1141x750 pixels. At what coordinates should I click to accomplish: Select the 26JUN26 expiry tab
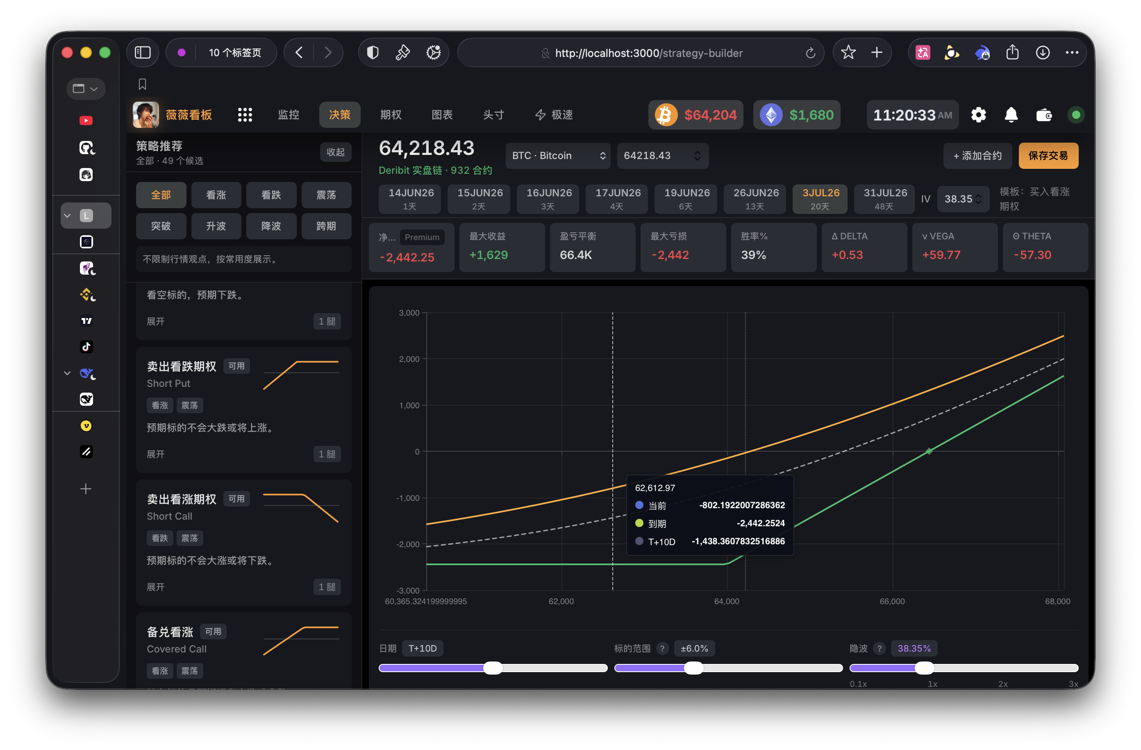click(x=755, y=199)
